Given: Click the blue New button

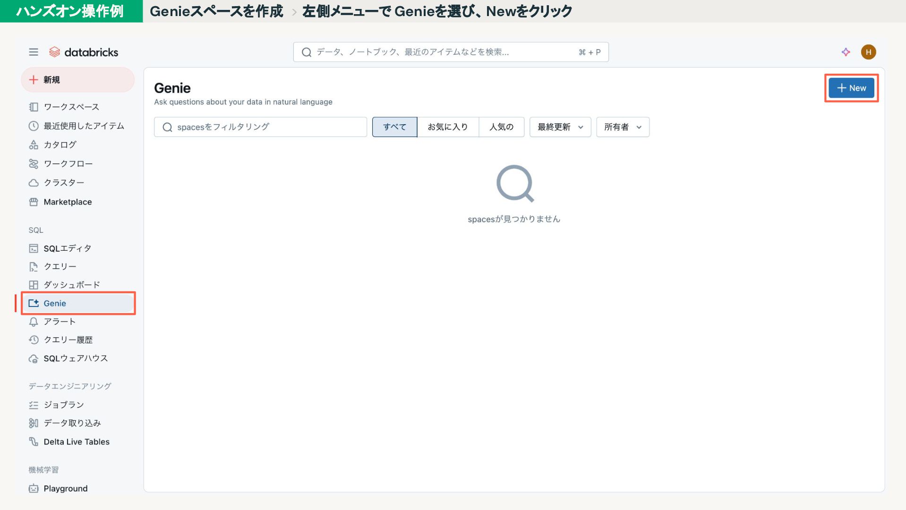Looking at the screenshot, I should [x=851, y=88].
